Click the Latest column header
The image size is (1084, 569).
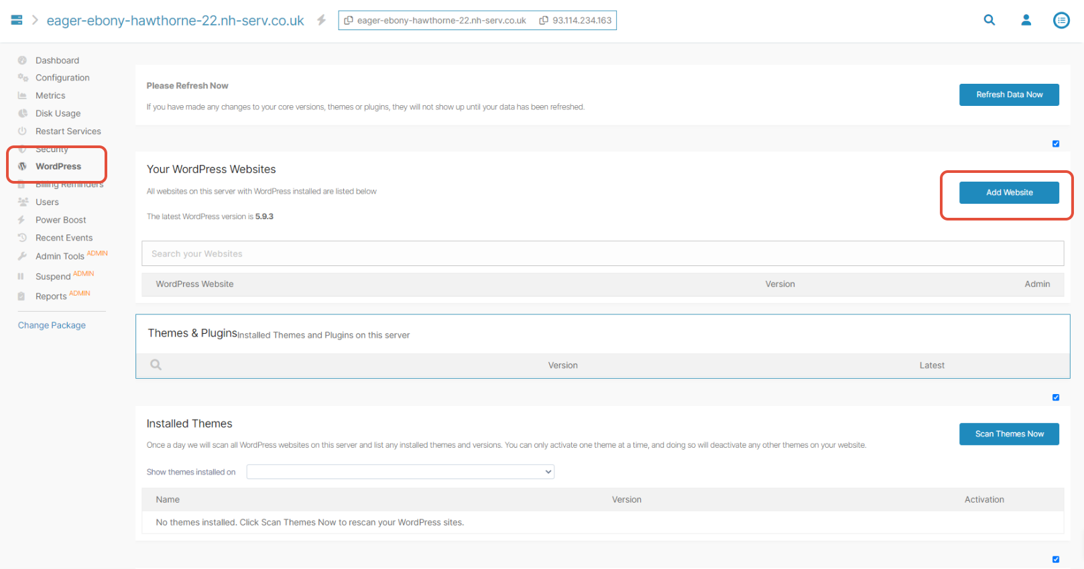click(x=932, y=365)
